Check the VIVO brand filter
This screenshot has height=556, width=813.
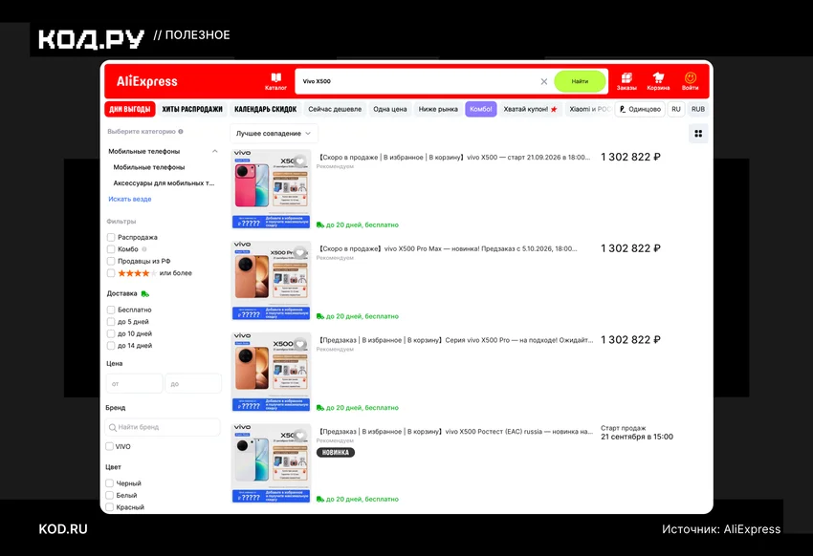pyautogui.click(x=109, y=446)
